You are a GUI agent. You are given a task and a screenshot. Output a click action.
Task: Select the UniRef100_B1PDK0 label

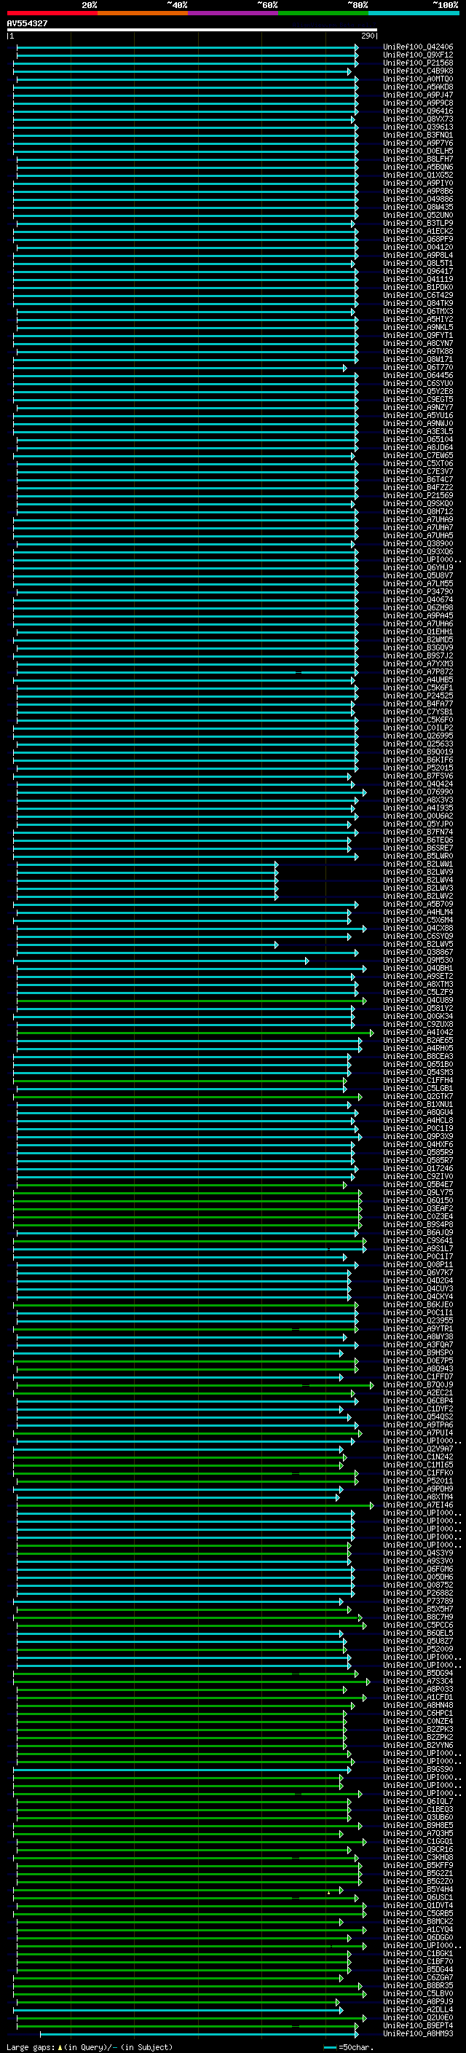coord(418,287)
